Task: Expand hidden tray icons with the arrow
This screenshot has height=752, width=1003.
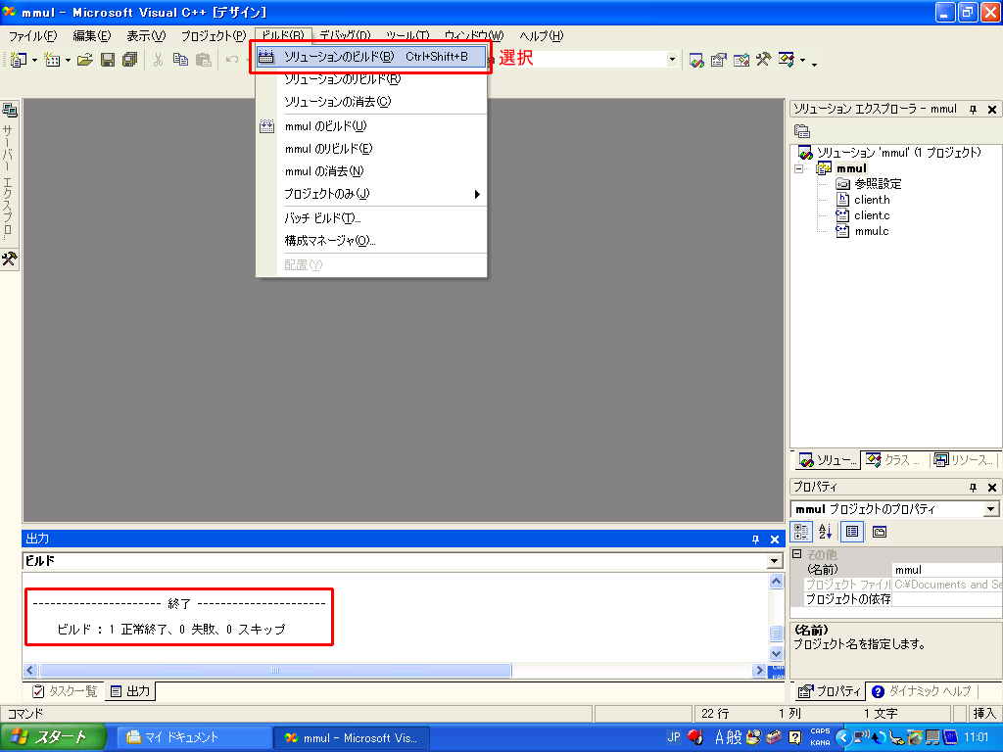Action: (843, 738)
